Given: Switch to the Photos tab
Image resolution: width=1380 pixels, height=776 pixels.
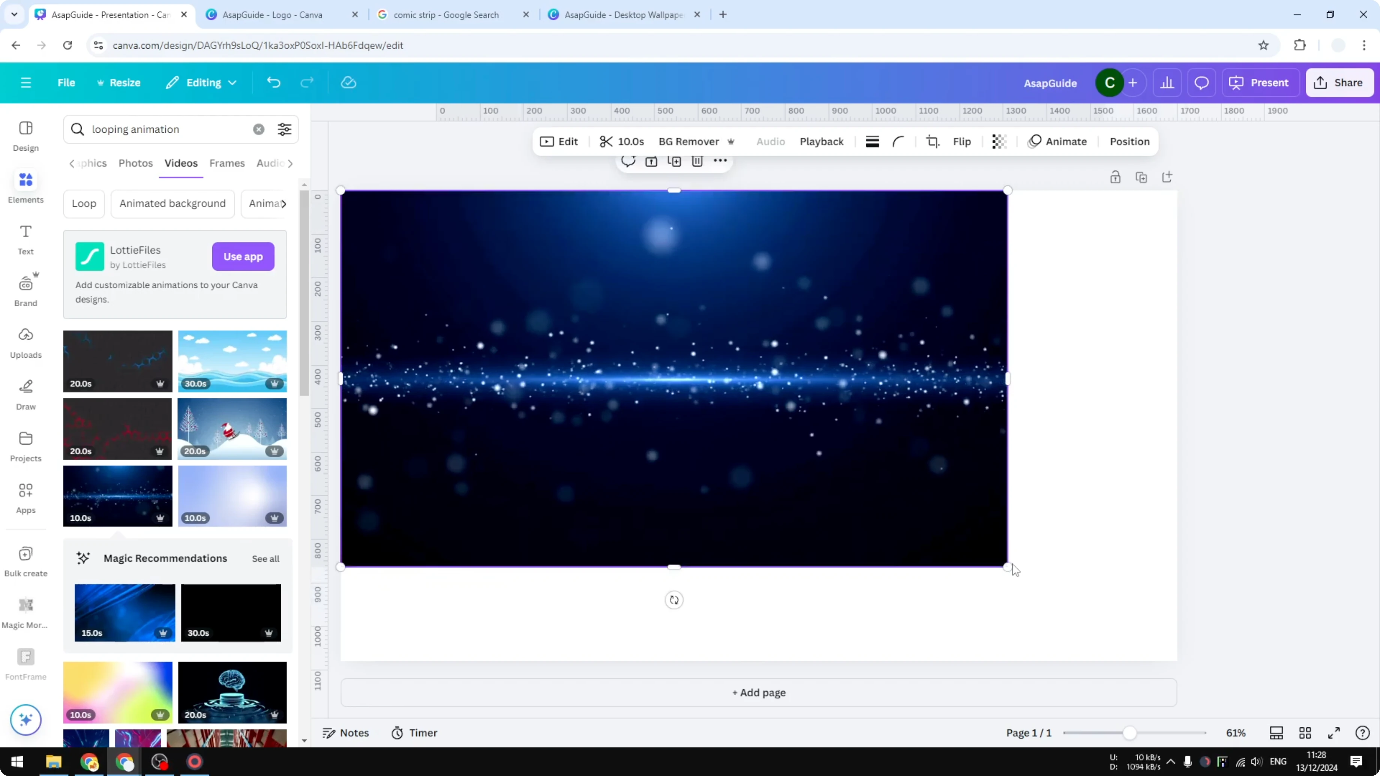Looking at the screenshot, I should [x=135, y=163].
